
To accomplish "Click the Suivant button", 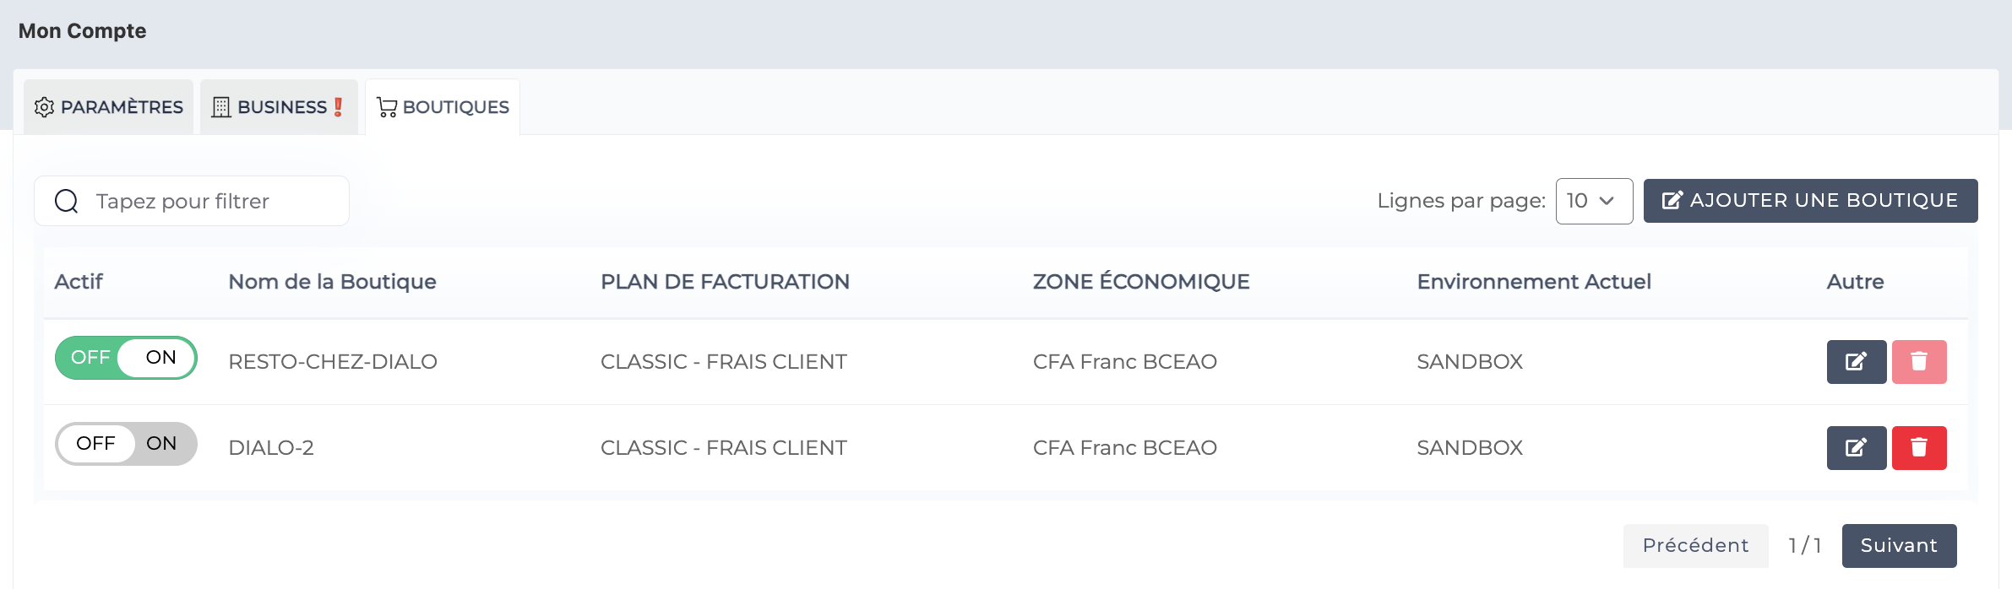I will tap(1898, 545).
